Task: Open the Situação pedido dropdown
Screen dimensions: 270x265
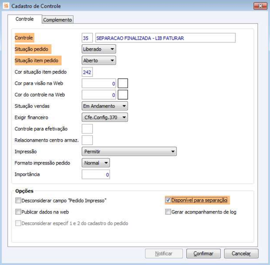Action: tap(99, 49)
